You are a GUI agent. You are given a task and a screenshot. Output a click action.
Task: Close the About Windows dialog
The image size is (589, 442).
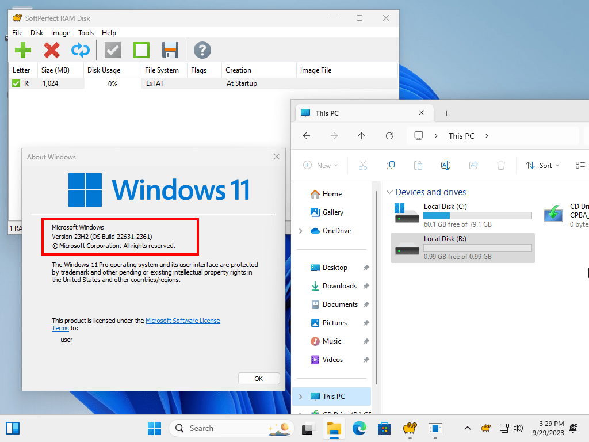(277, 157)
